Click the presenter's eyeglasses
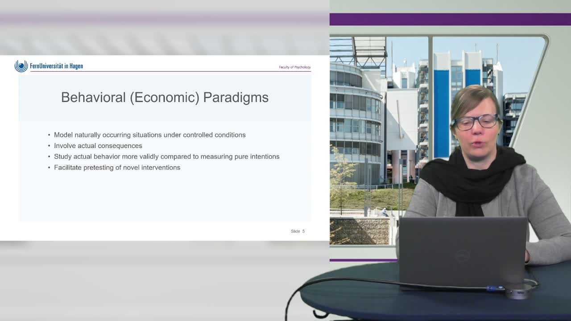The height and width of the screenshot is (321, 571). click(x=476, y=121)
